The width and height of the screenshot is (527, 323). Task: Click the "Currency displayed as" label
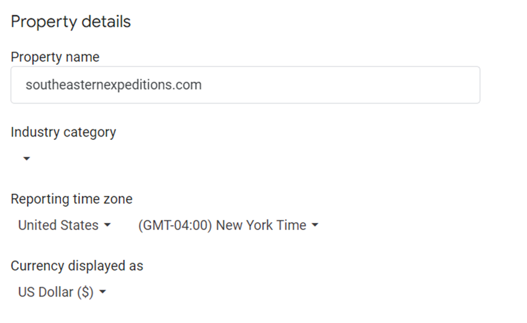[x=77, y=266]
